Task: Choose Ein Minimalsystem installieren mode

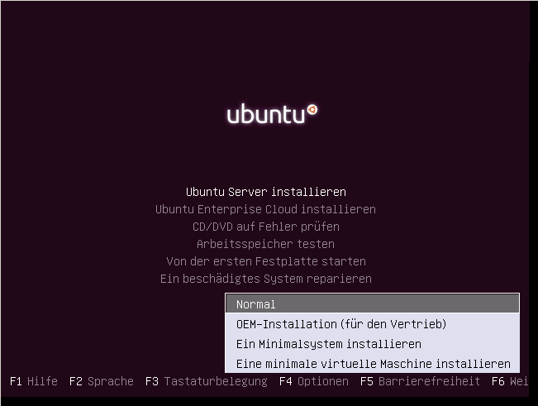Action: [x=372, y=344]
